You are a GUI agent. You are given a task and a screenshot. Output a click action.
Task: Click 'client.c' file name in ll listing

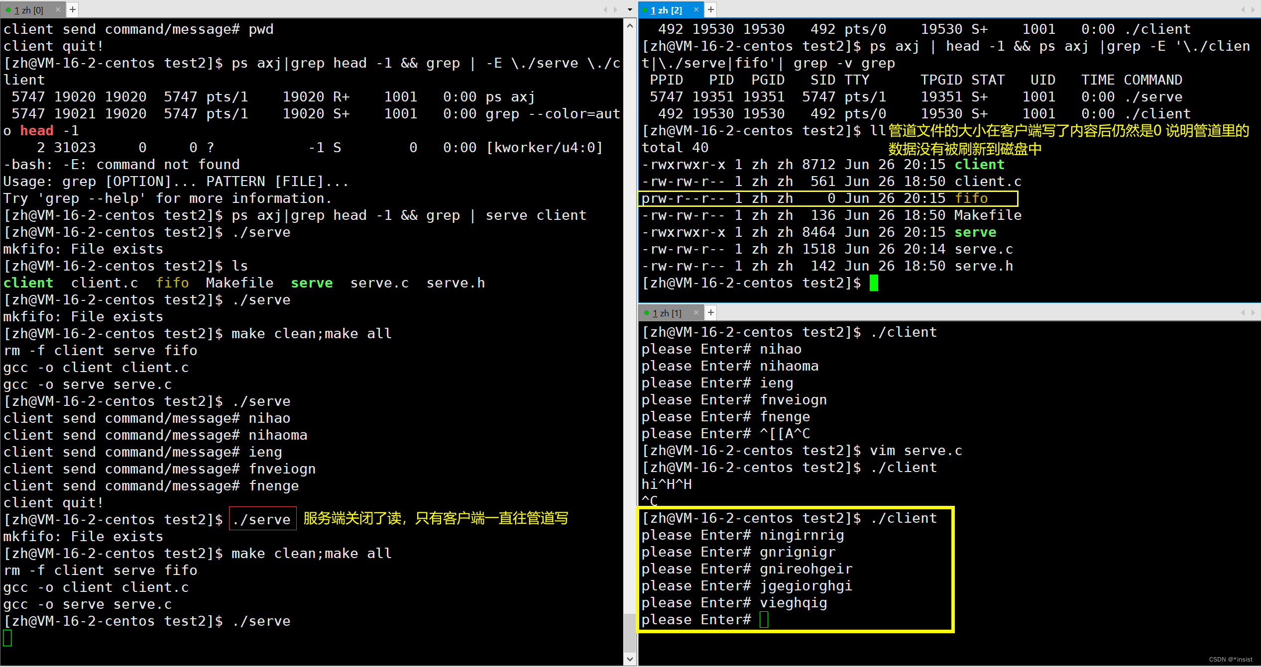[x=988, y=182]
